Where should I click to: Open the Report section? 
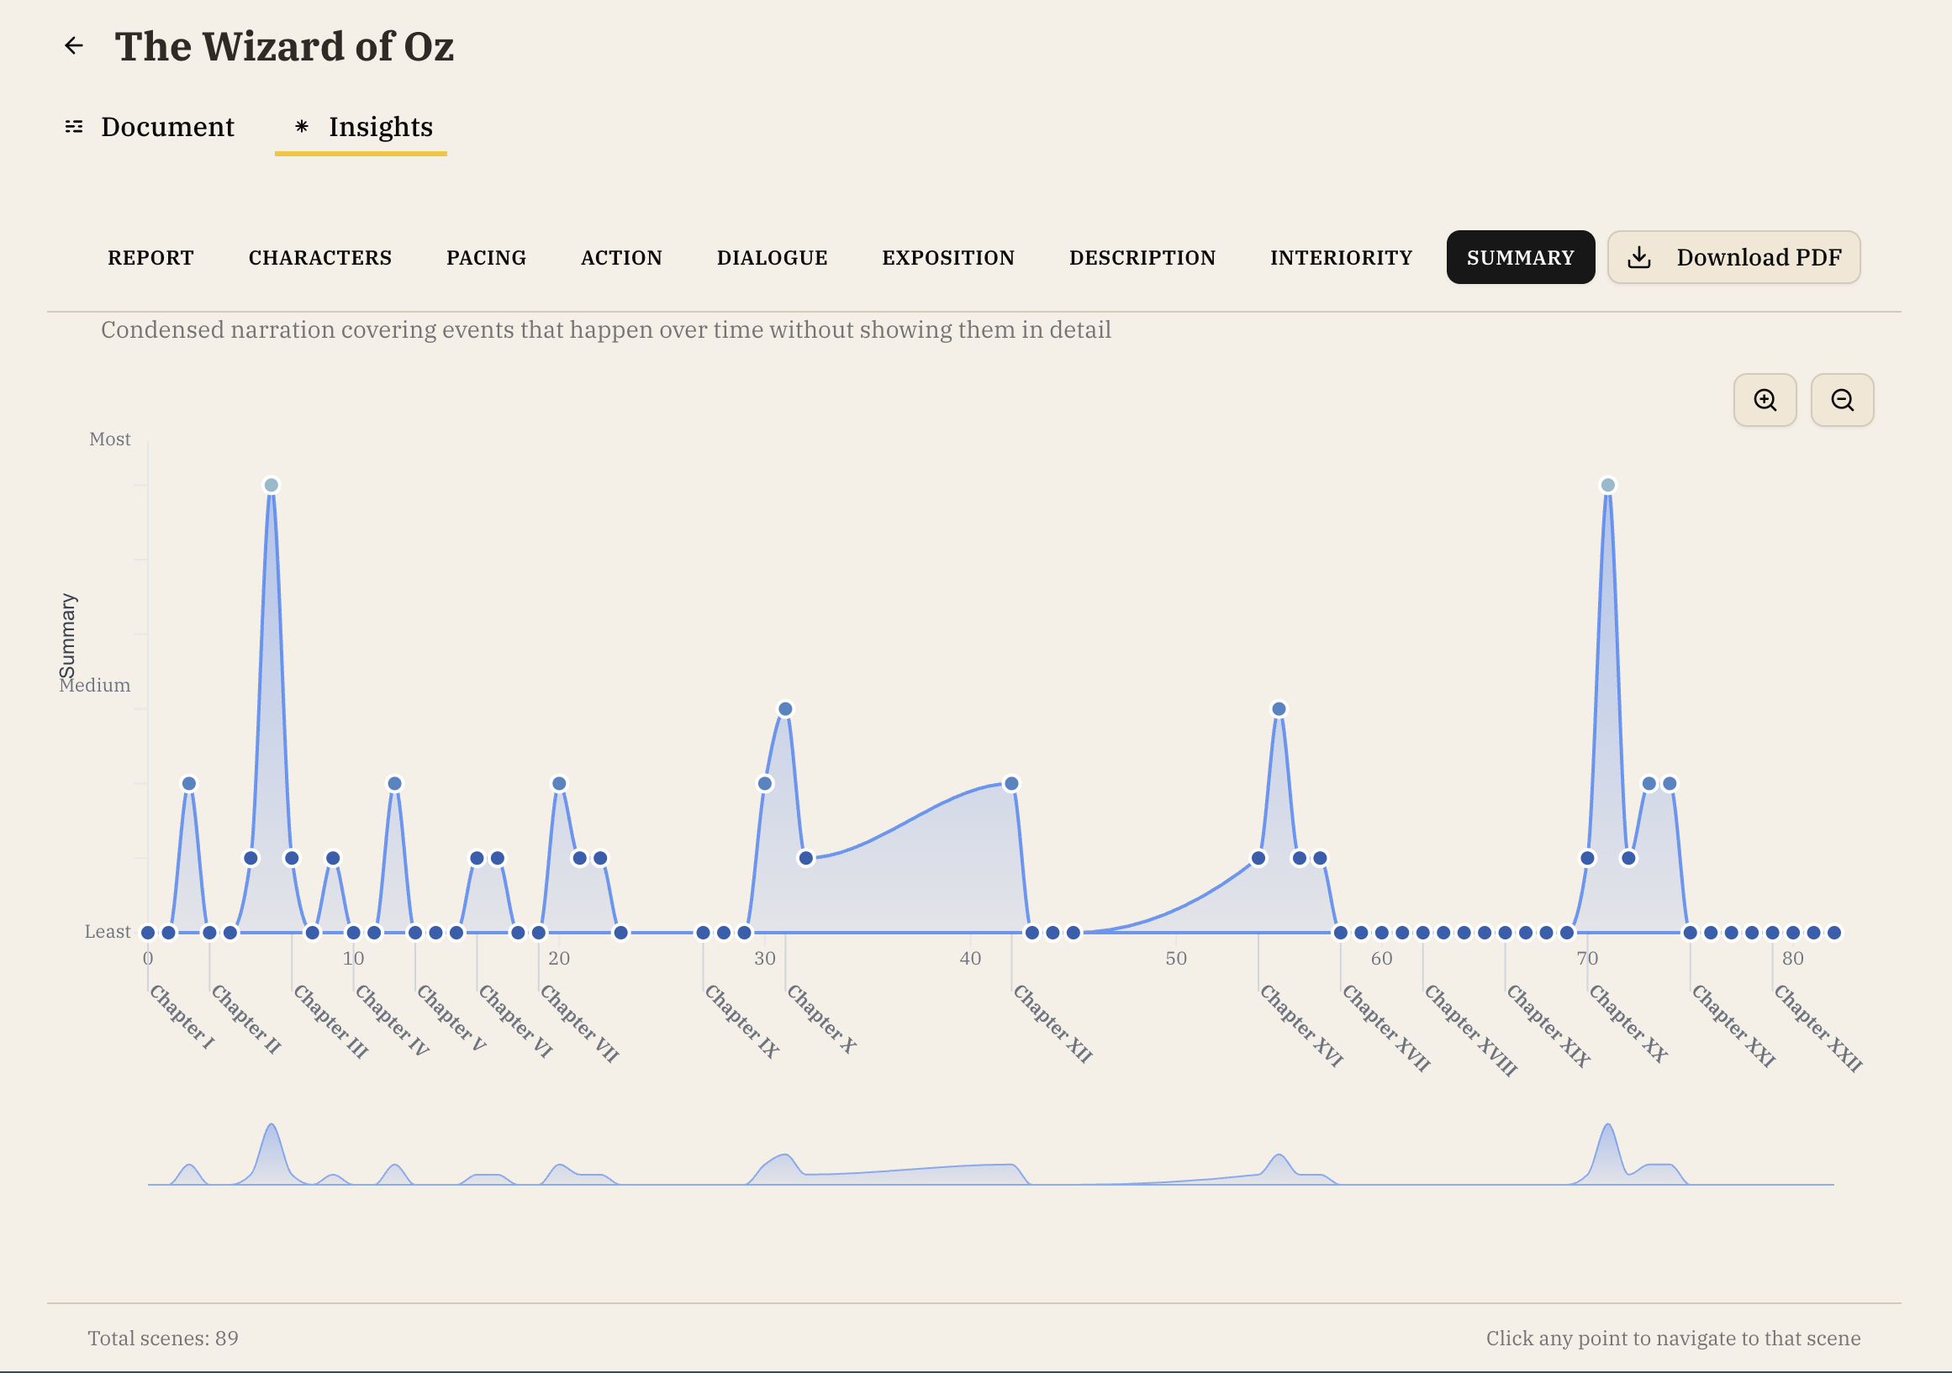[150, 257]
